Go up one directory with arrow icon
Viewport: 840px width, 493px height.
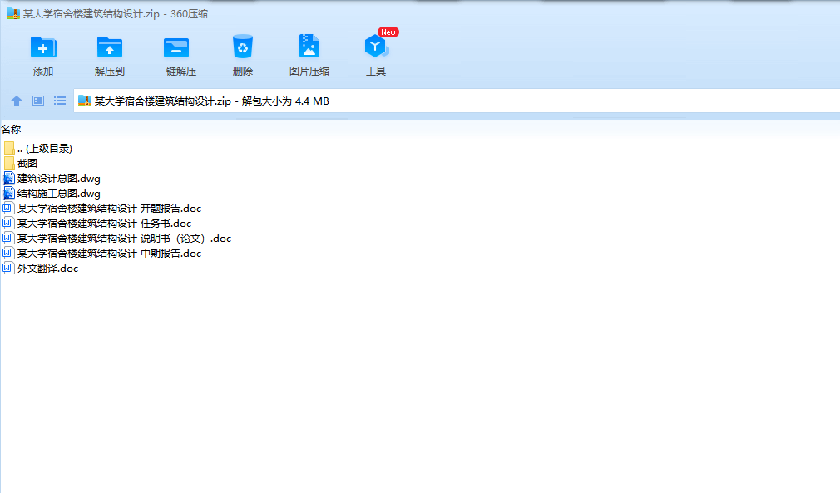[x=17, y=101]
